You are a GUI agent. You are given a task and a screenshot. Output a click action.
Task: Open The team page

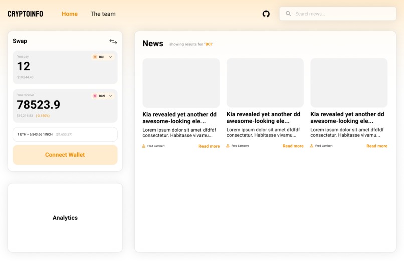[x=103, y=14]
